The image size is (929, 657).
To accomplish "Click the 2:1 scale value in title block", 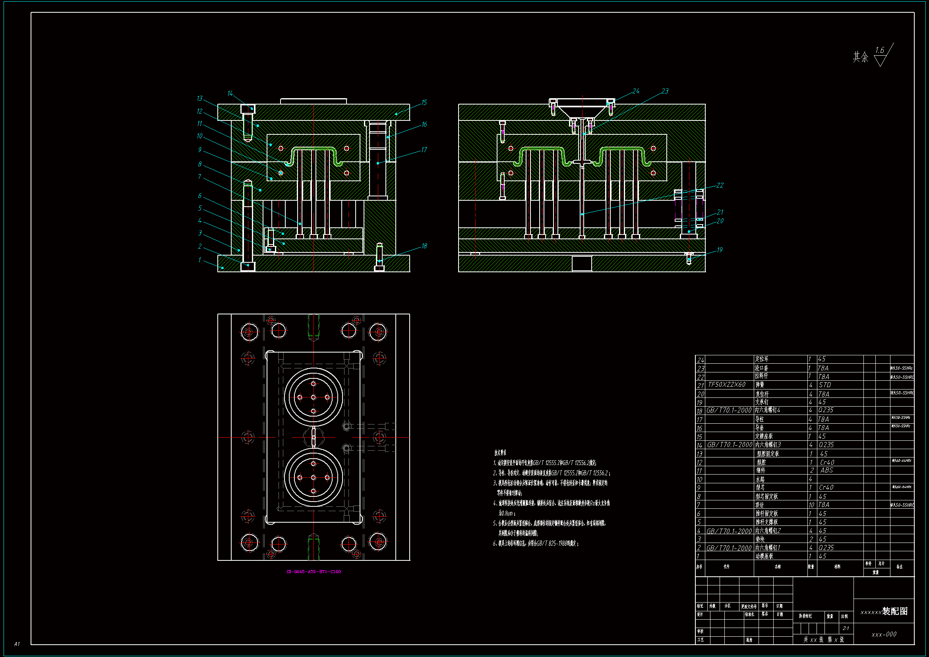I will (846, 628).
